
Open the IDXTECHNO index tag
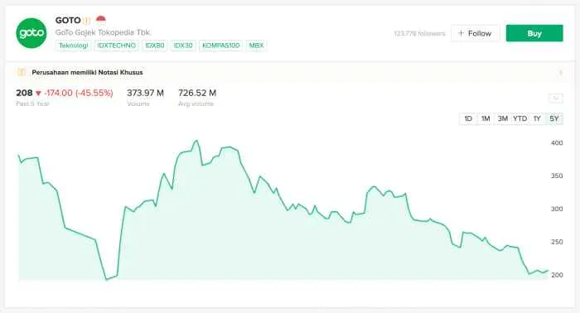(117, 46)
